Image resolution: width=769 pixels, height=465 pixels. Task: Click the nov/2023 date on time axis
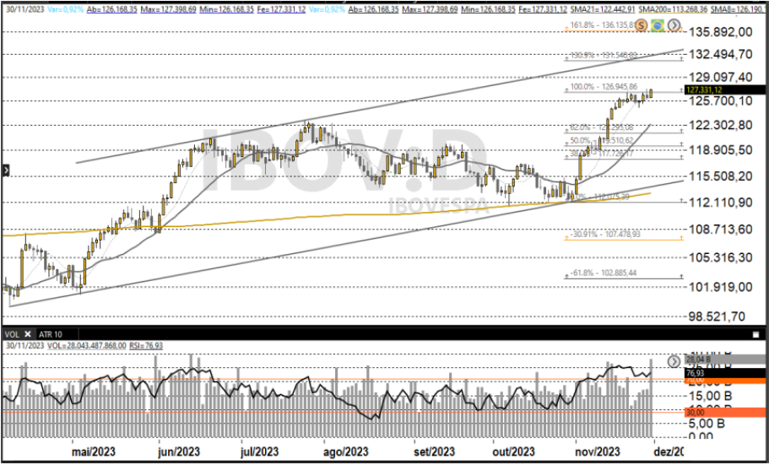click(x=598, y=452)
